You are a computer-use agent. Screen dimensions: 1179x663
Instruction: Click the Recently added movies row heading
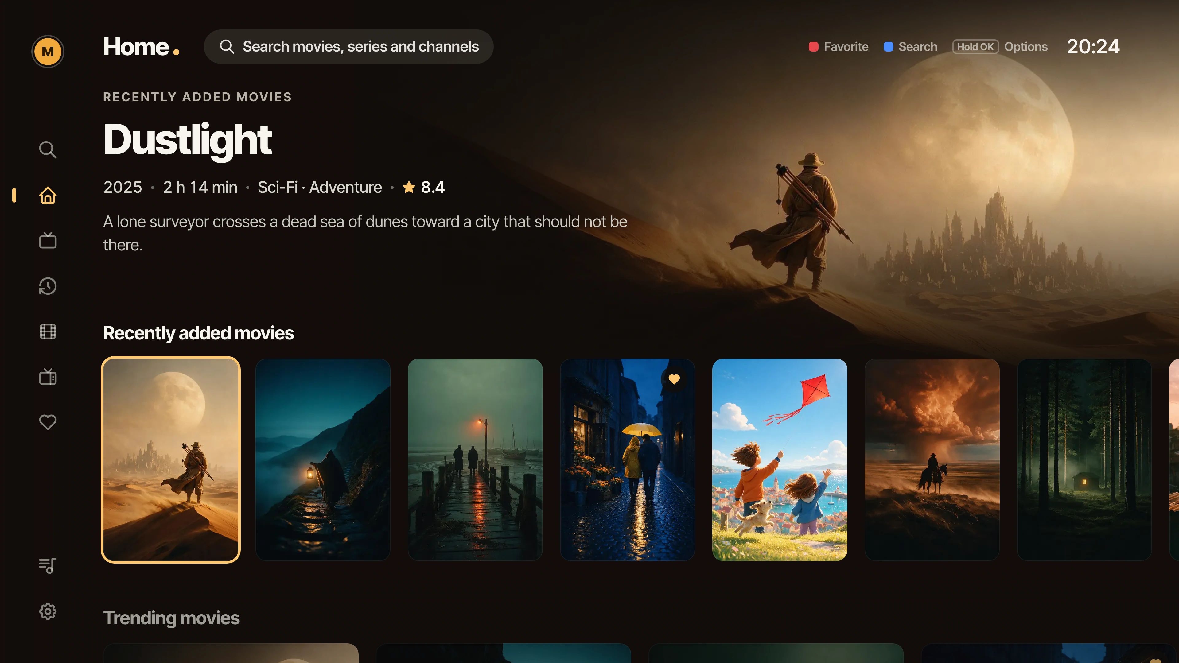point(198,333)
